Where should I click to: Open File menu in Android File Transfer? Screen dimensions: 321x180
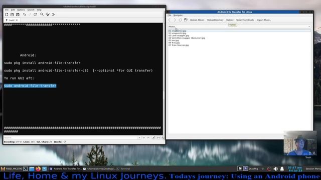(170, 15)
